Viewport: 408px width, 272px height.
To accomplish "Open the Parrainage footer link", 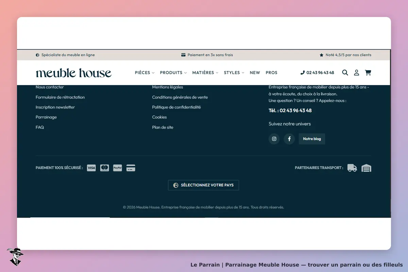I will coord(46,117).
